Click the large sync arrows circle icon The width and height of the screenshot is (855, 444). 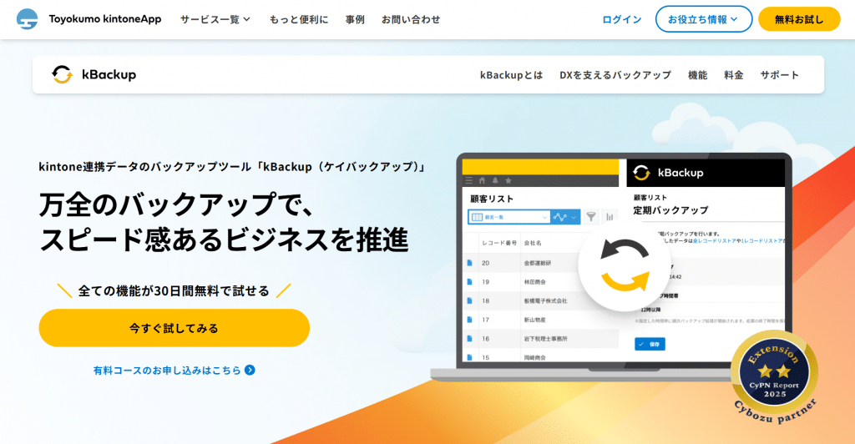coord(625,265)
